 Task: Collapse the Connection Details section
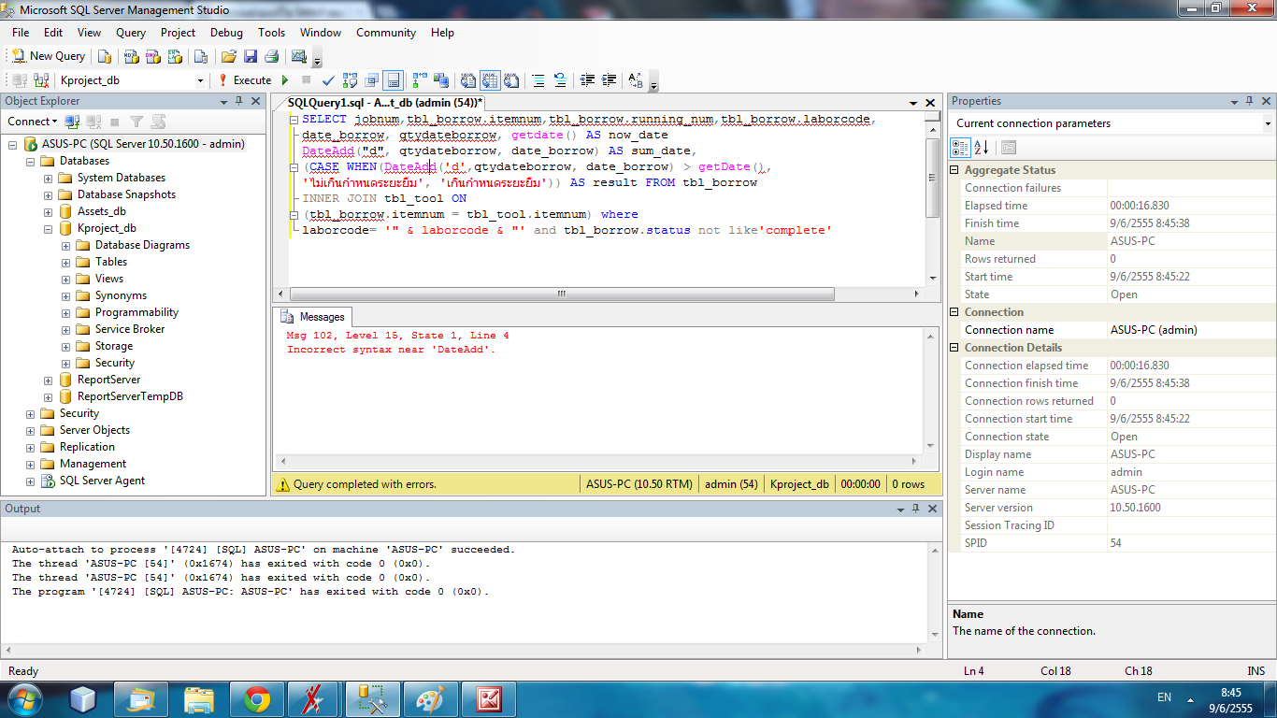pyautogui.click(x=955, y=348)
